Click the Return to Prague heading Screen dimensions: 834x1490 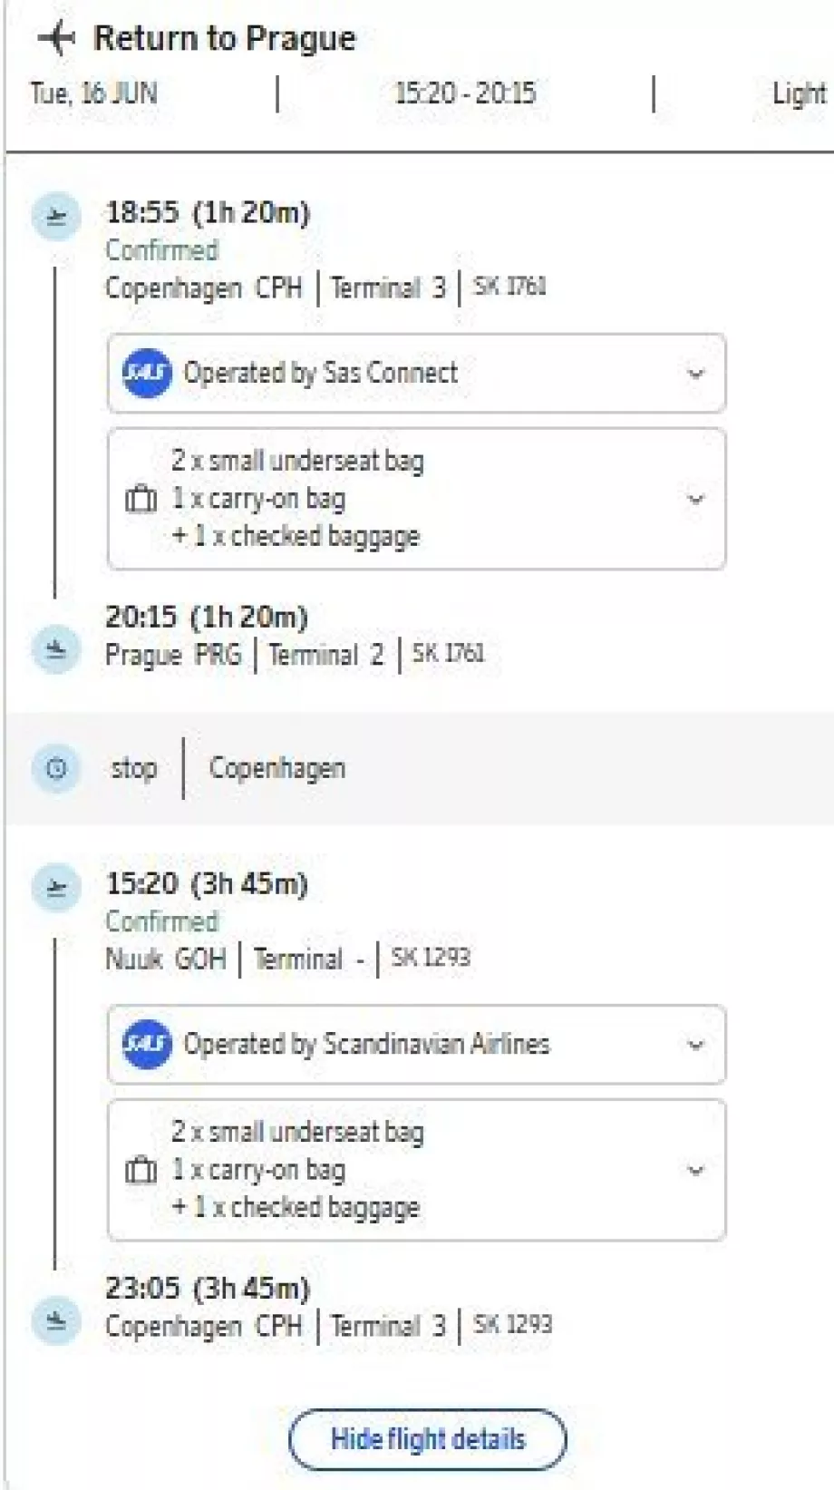pos(224,38)
